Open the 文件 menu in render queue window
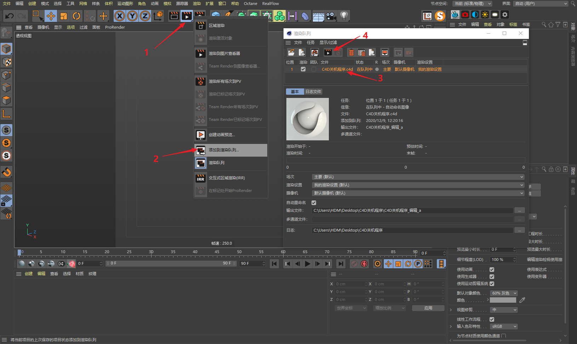 pyautogui.click(x=298, y=42)
